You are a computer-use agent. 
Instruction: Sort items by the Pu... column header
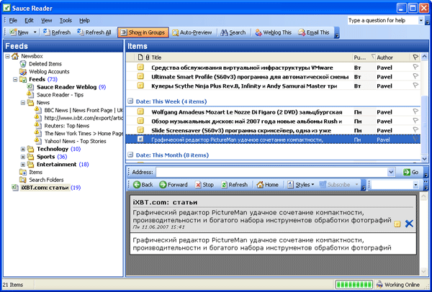point(364,58)
